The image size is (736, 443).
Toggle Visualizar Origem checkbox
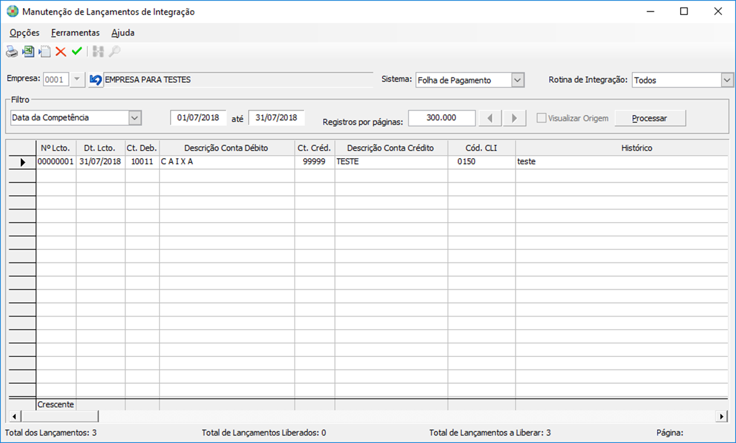541,118
